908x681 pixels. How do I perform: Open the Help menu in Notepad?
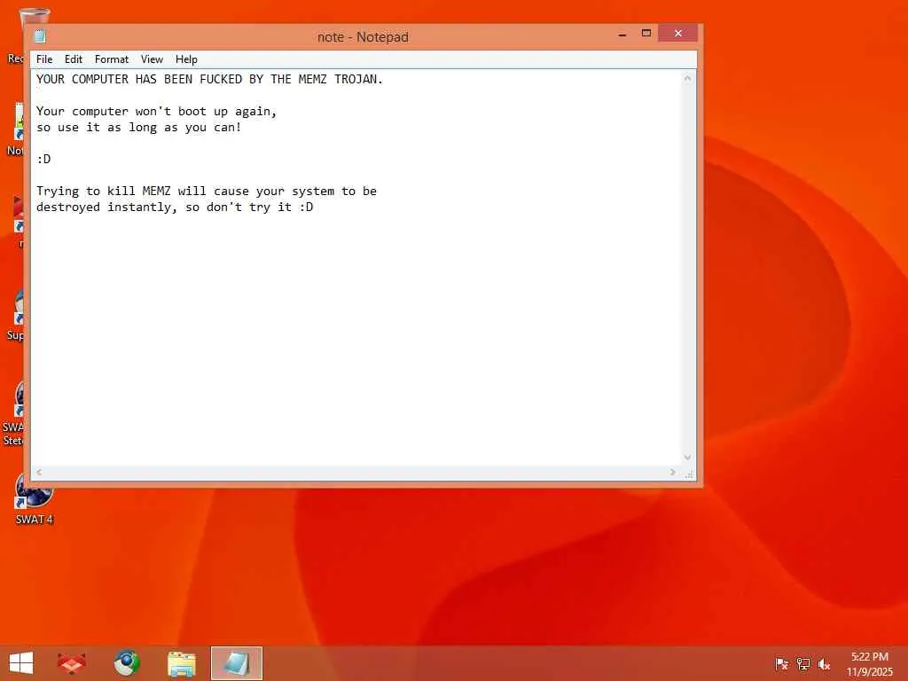coord(186,59)
